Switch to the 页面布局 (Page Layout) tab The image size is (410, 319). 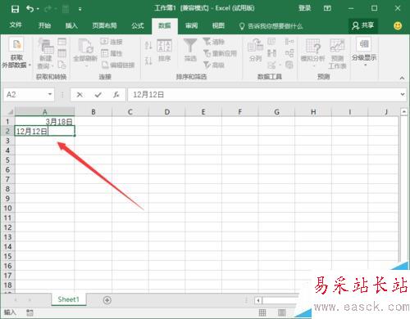click(x=104, y=25)
